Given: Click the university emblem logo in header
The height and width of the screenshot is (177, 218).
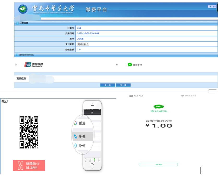Looking at the screenshot, I should click(x=23, y=9).
